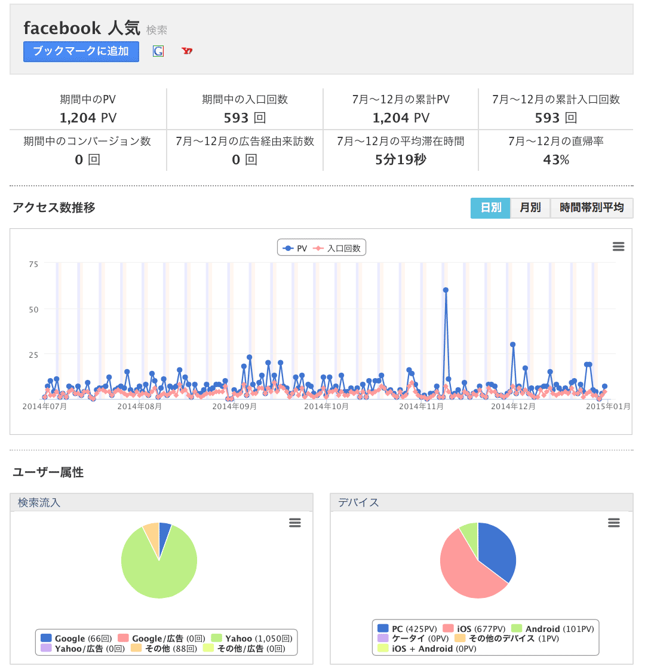Open access chart hamburger menu
Image resolution: width=651 pixels, height=669 pixels.
(x=618, y=246)
